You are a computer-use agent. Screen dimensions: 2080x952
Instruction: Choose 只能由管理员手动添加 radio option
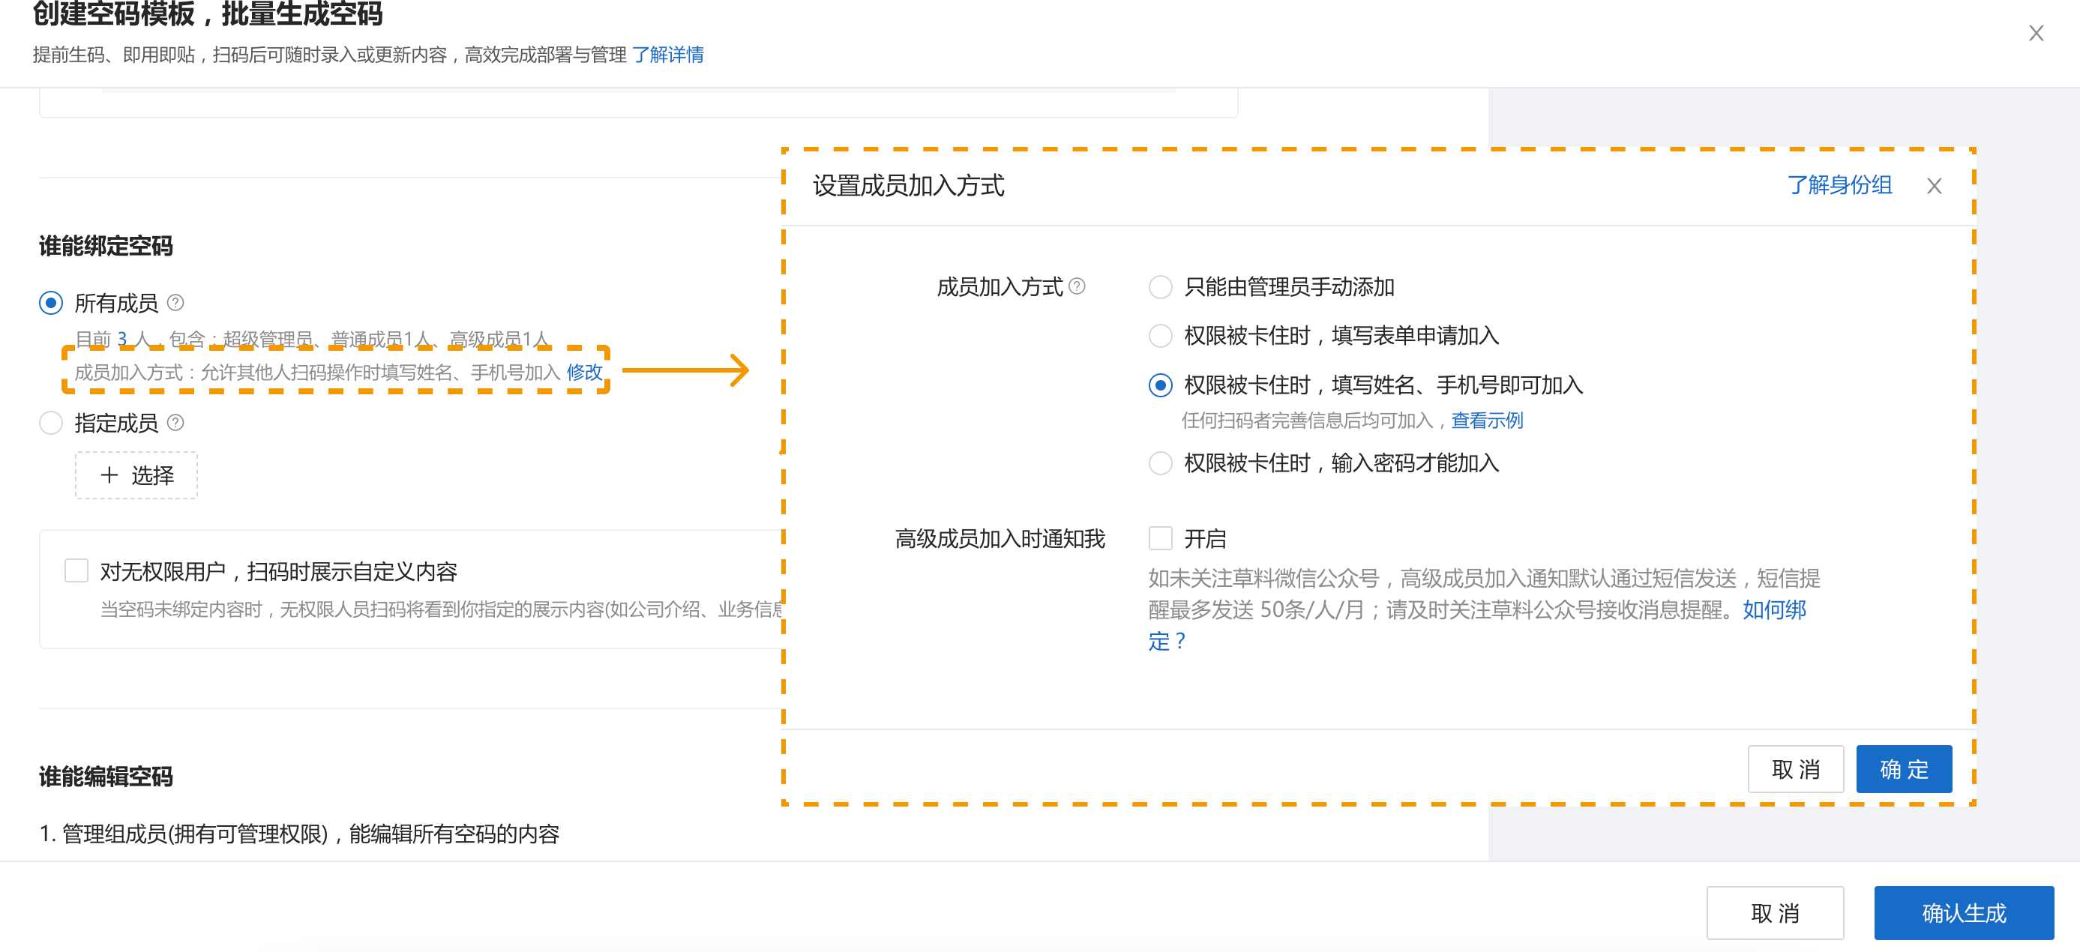(x=1160, y=286)
